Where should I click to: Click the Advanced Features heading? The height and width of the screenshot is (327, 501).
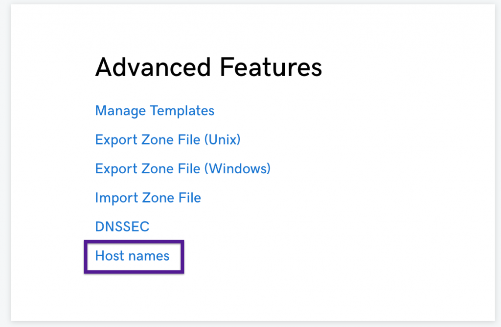[208, 67]
